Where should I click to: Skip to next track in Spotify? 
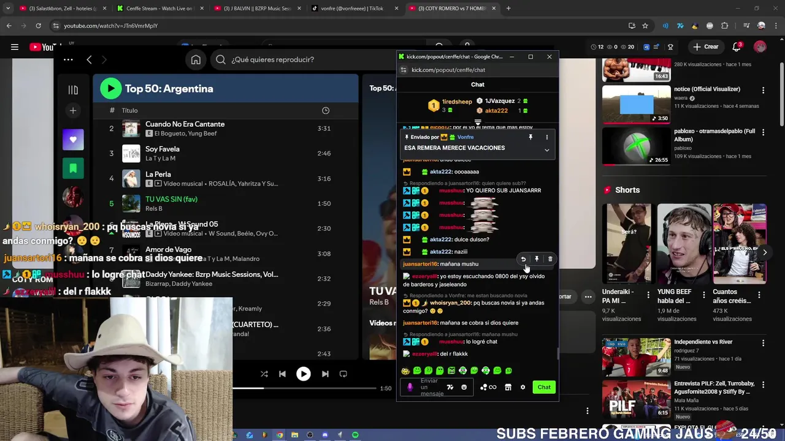[325, 374]
